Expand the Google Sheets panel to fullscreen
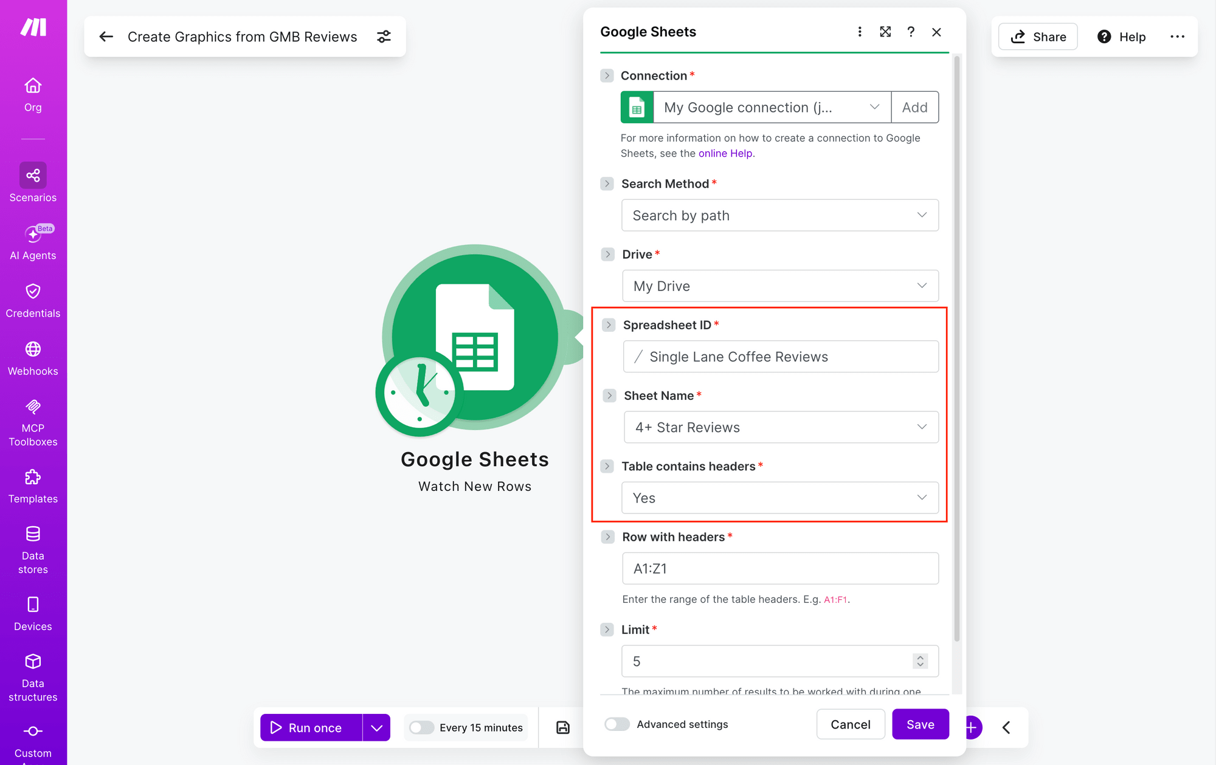The image size is (1216, 765). (x=885, y=32)
